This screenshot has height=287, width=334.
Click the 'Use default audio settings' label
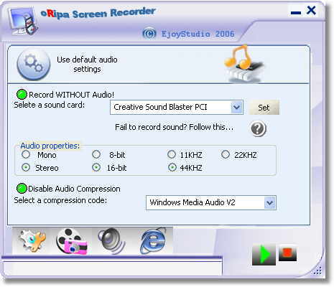click(87, 64)
